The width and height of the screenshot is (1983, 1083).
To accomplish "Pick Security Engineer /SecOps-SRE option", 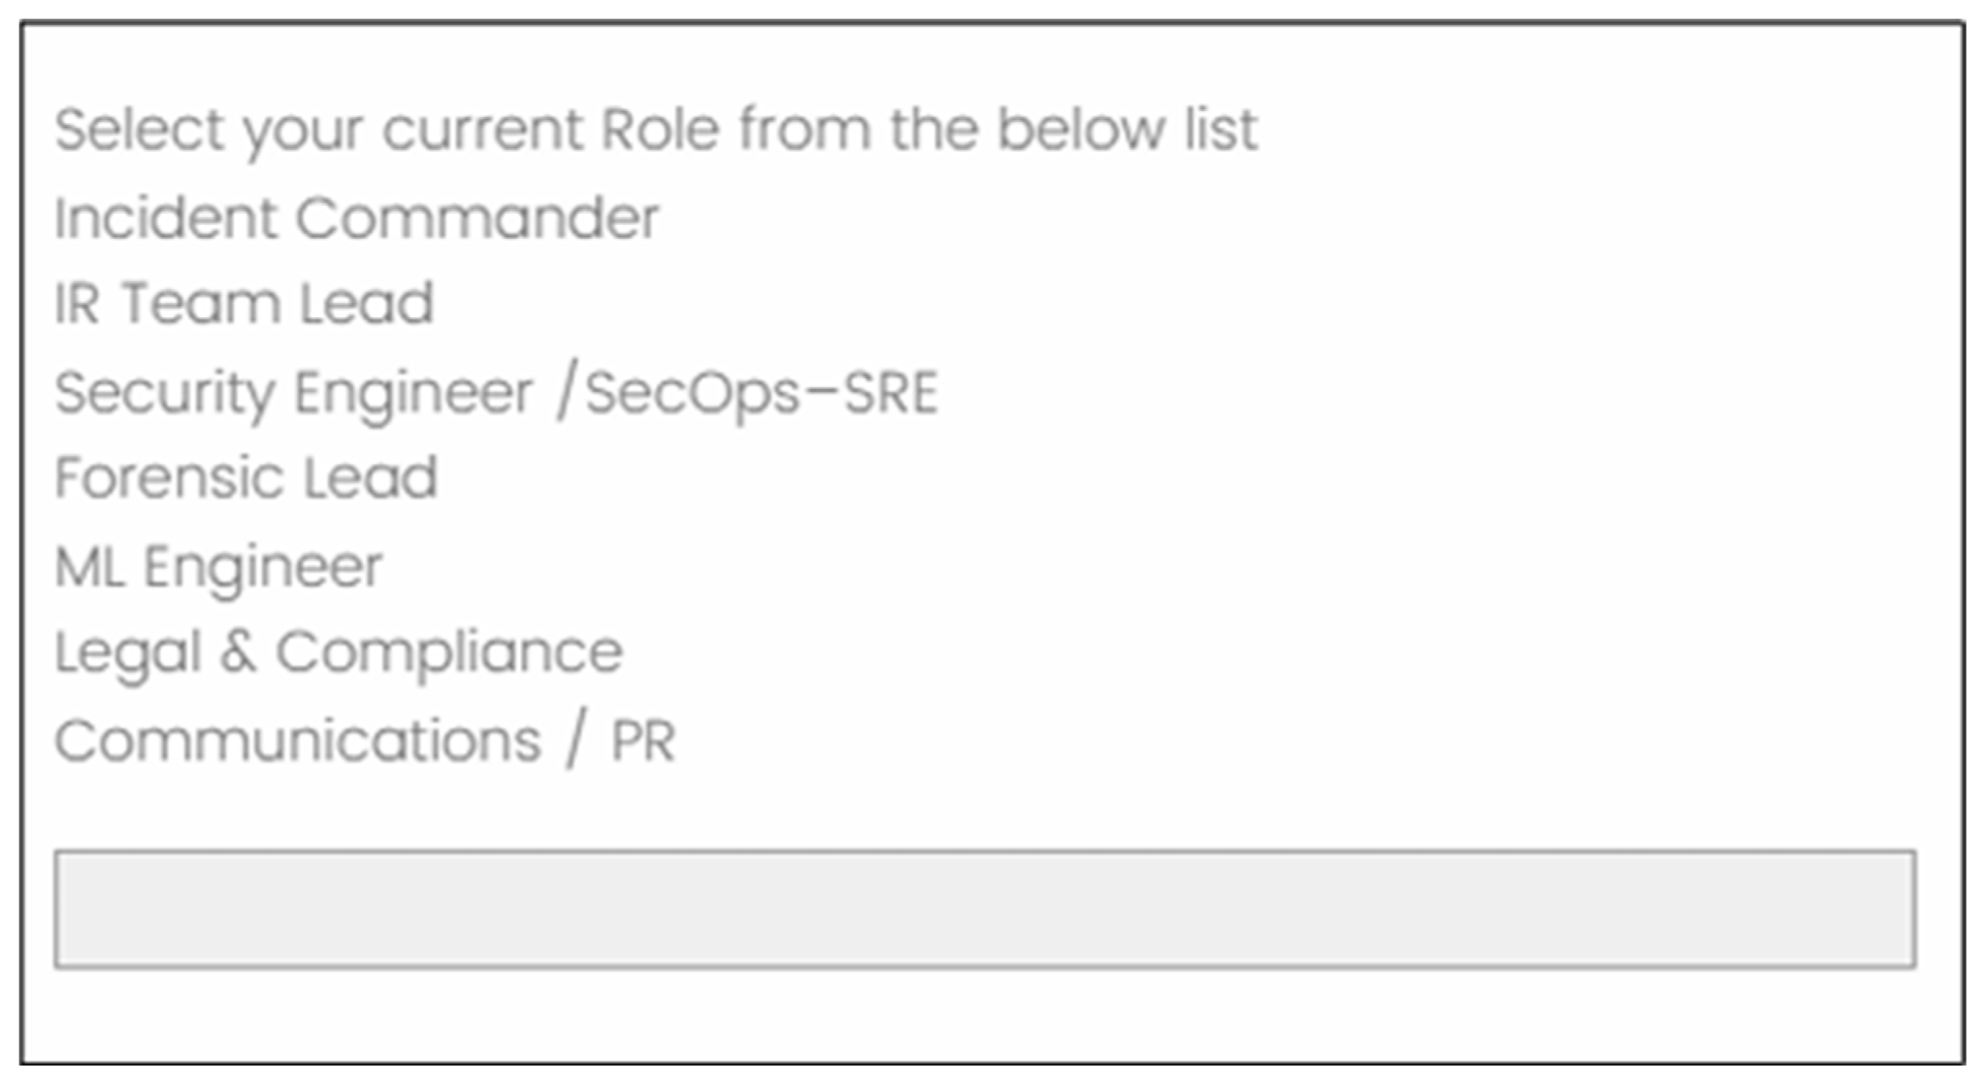I will click(497, 394).
